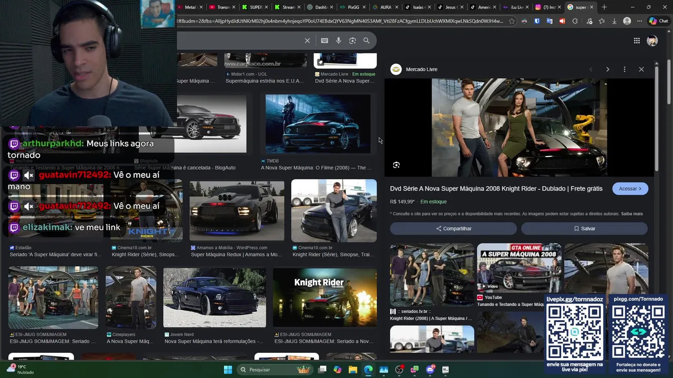673x378 pixels.
Task: Open Notion from the taskbar
Action: point(445,370)
